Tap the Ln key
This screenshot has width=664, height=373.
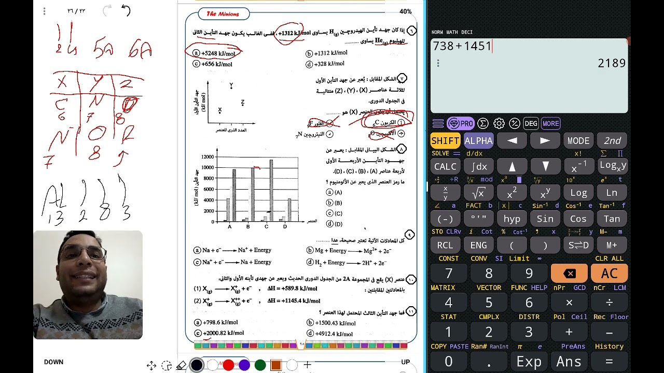click(612, 193)
